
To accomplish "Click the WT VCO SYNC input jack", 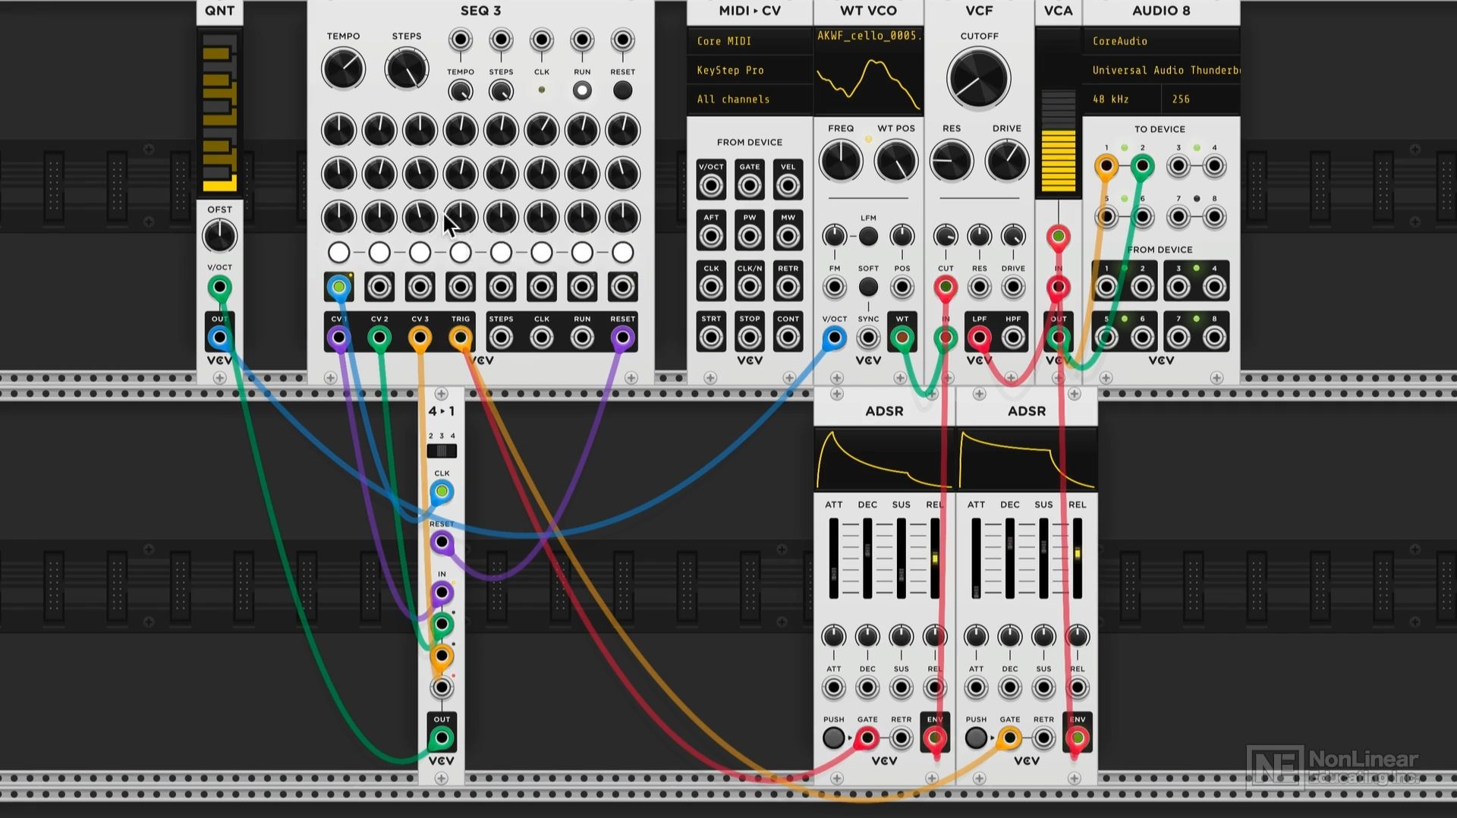I will pyautogui.click(x=868, y=338).
